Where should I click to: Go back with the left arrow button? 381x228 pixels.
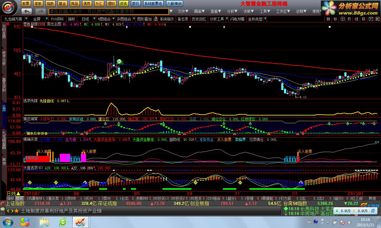click(x=27, y=11)
